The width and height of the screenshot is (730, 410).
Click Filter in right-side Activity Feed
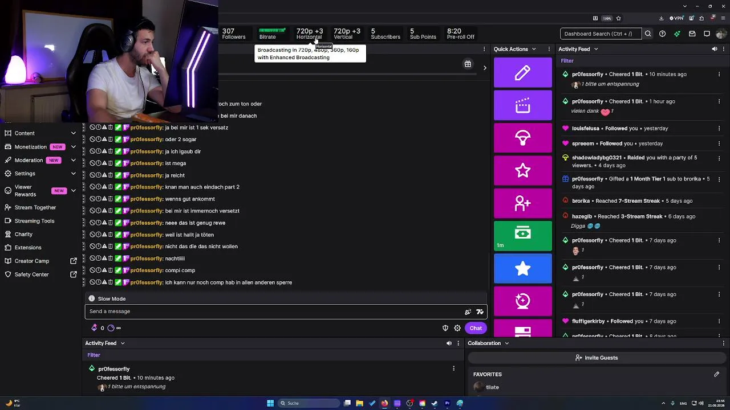pyautogui.click(x=567, y=61)
